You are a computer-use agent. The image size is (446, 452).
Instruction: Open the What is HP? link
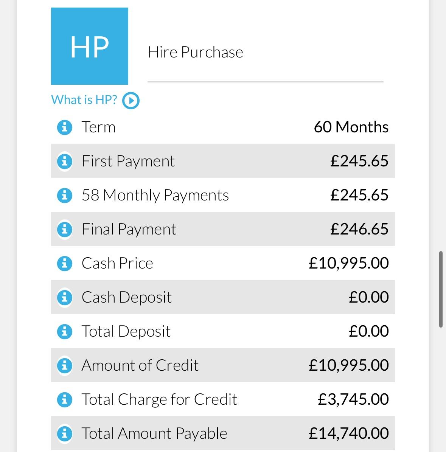(84, 100)
